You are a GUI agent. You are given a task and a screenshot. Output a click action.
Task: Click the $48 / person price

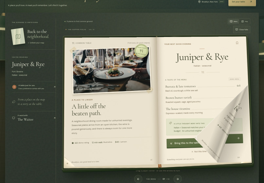tap(121, 142)
